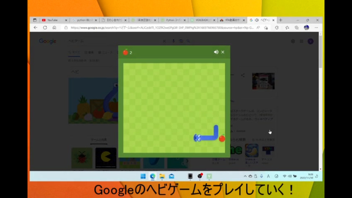The height and width of the screenshot is (198, 352).
Task: Select the 動画 results tab
Action: pyautogui.click(x=89, y=52)
